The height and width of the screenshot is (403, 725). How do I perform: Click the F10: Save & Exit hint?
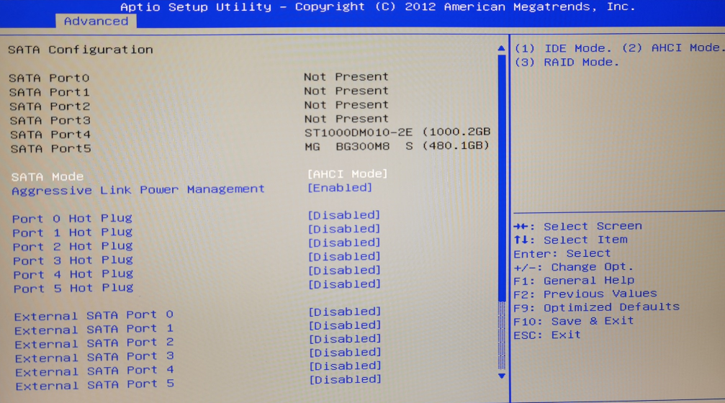(x=574, y=321)
